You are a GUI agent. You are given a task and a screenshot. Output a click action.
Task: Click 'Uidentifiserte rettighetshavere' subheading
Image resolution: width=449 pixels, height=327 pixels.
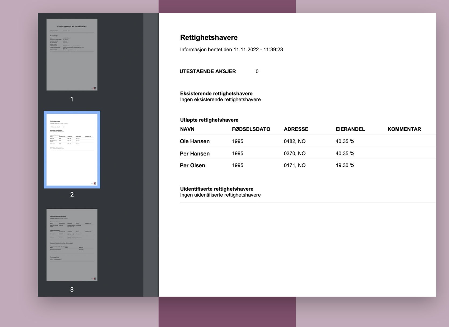point(217,189)
